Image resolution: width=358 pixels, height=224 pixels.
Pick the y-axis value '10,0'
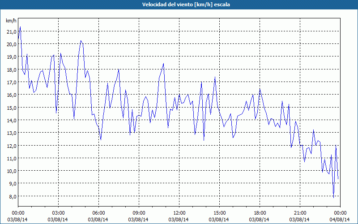[x=12, y=171]
